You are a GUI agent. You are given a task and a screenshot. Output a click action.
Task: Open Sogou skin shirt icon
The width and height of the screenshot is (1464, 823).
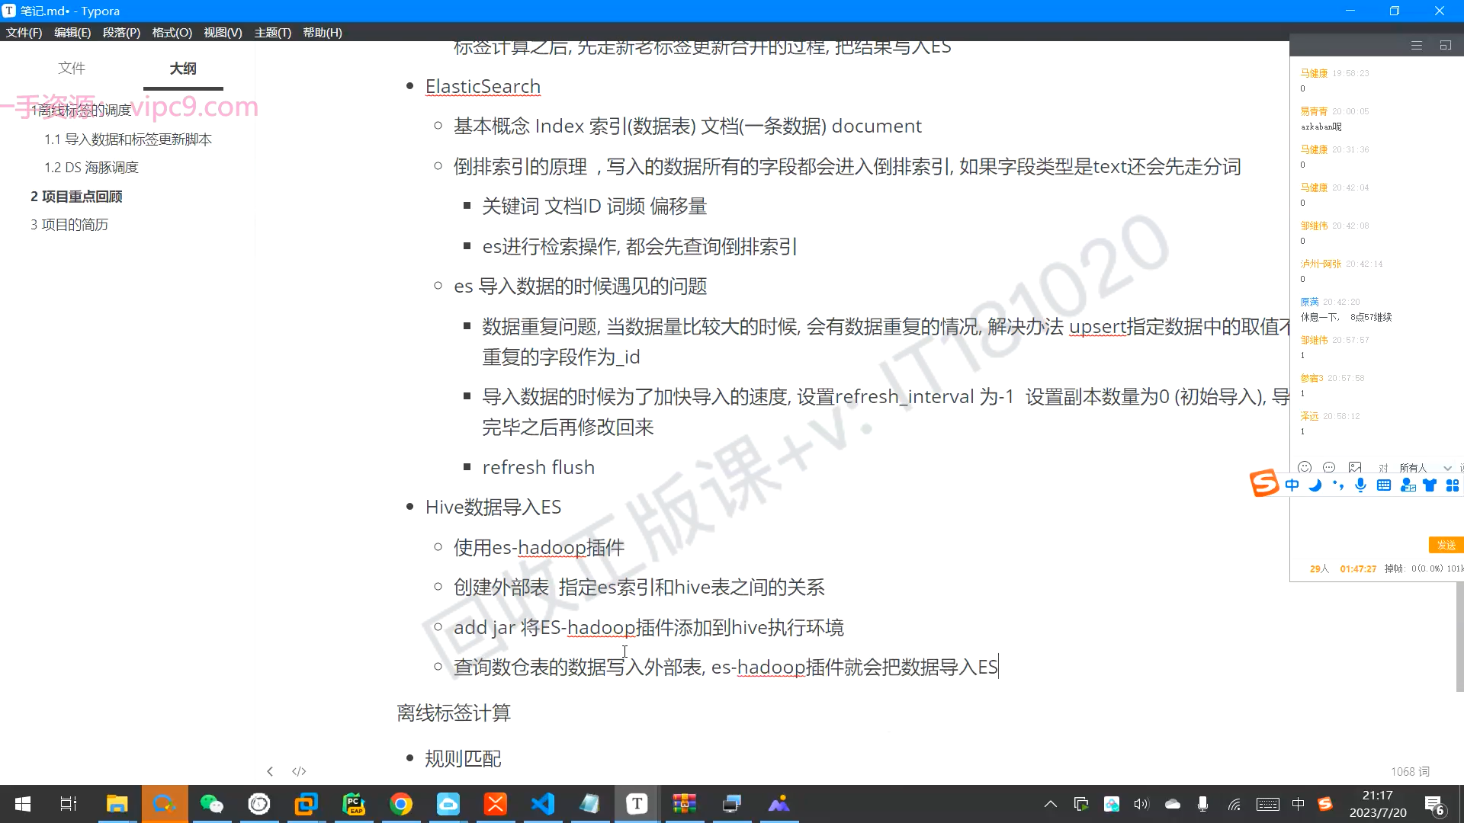1430,485
